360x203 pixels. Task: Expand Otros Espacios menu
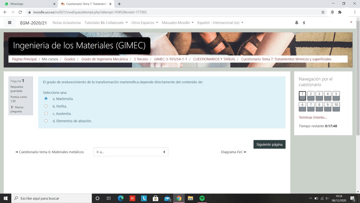click(x=144, y=23)
